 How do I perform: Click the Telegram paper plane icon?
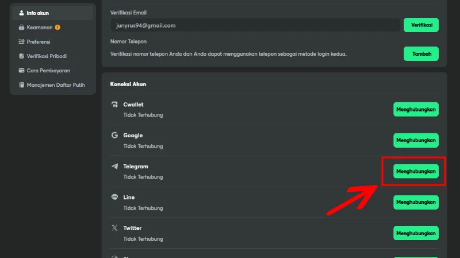114,166
